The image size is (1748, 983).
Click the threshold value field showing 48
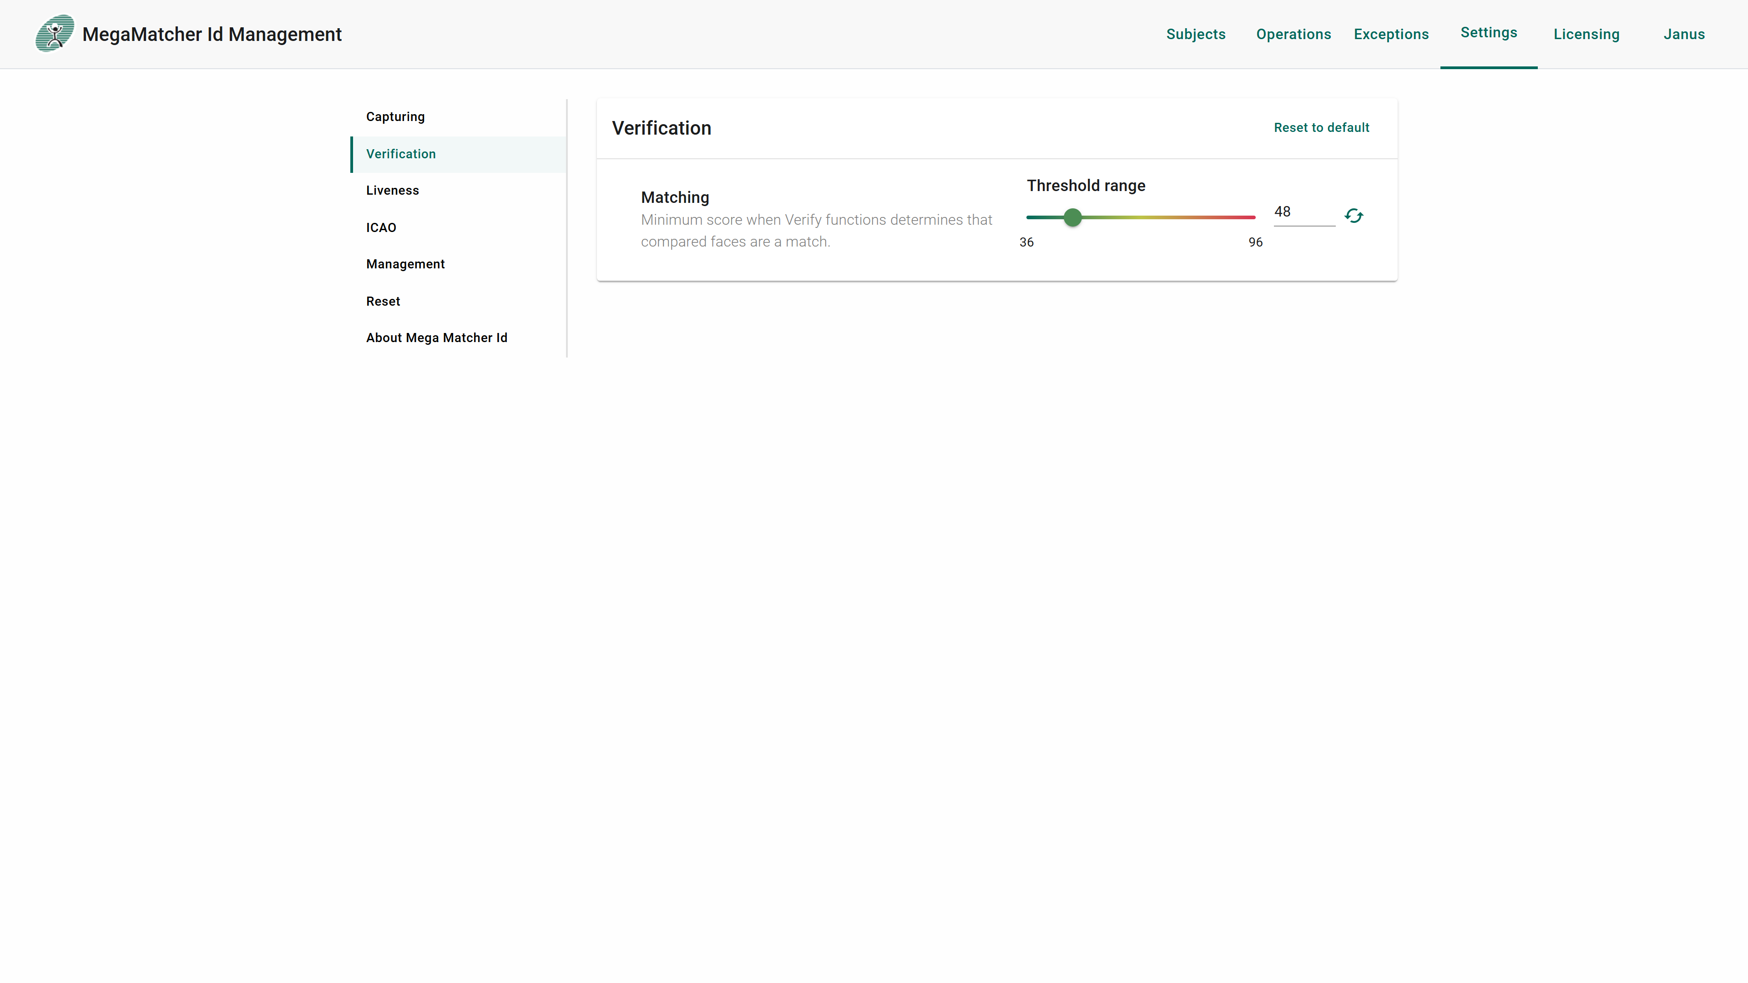pyautogui.click(x=1304, y=212)
